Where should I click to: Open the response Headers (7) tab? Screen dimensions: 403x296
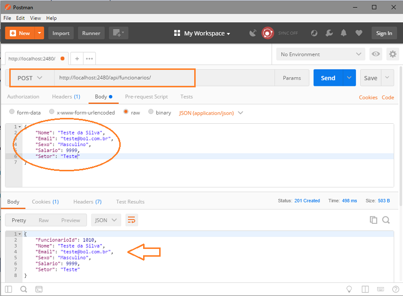pyautogui.click(x=88, y=202)
